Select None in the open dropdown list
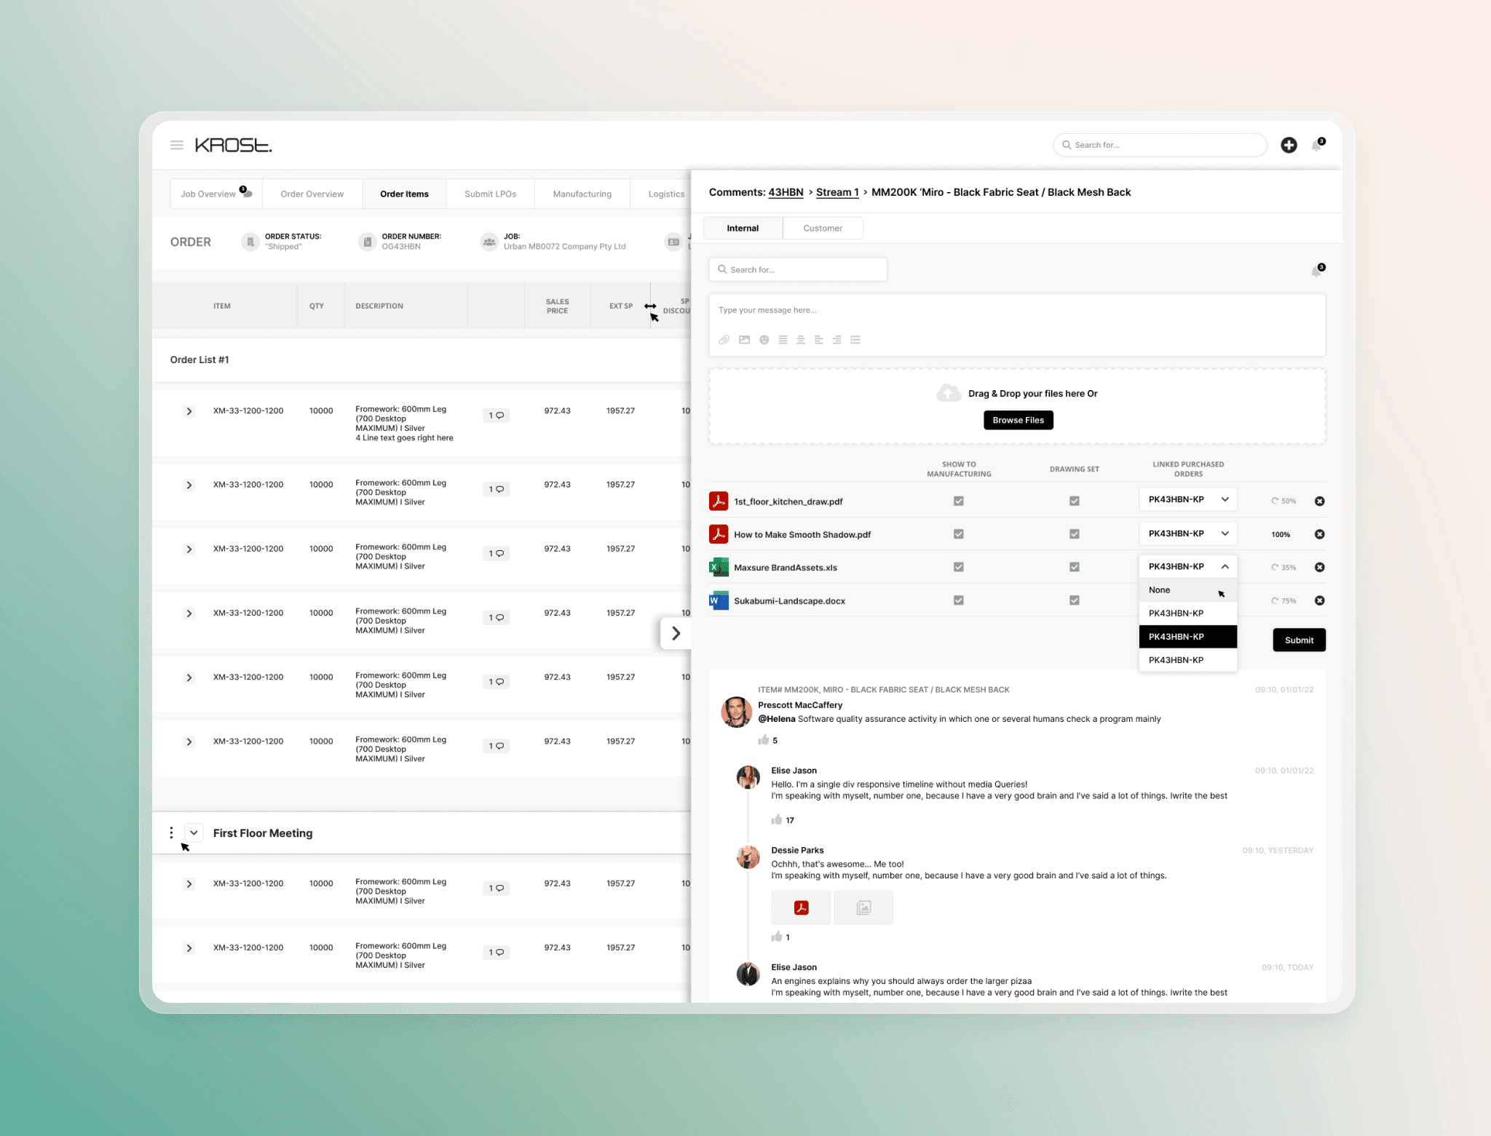Viewport: 1491px width, 1136px height. pos(1160,590)
